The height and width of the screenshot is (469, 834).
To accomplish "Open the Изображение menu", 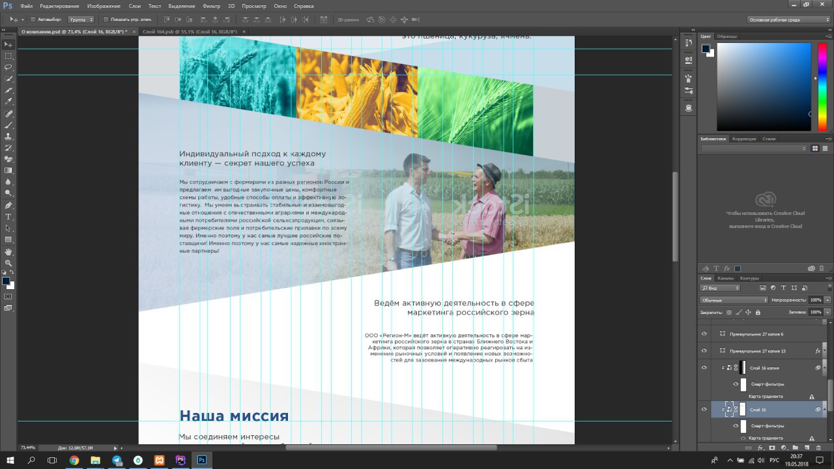I will 104,6.
